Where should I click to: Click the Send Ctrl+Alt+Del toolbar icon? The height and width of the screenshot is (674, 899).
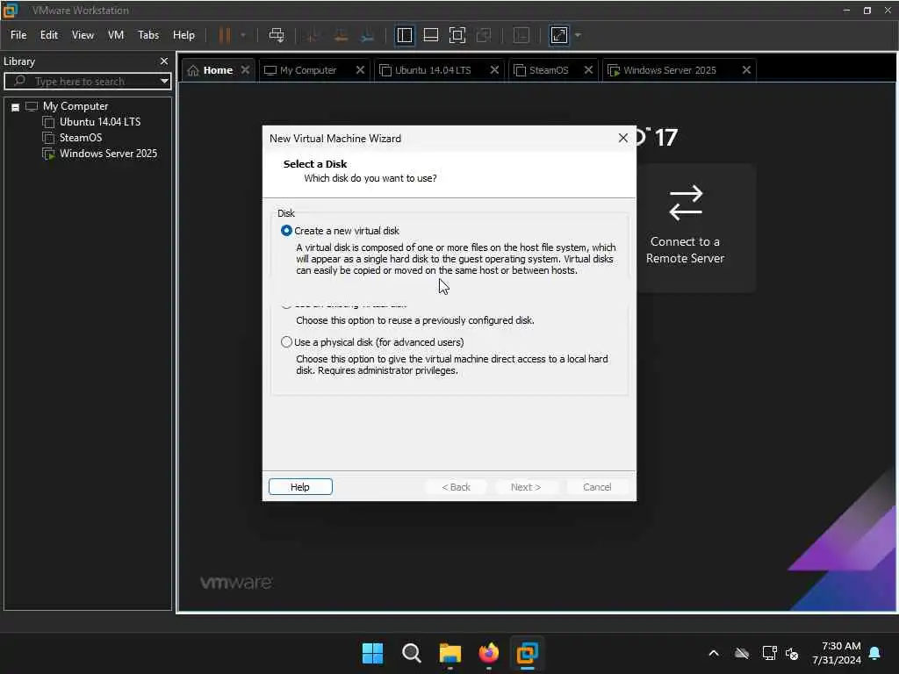coord(277,35)
